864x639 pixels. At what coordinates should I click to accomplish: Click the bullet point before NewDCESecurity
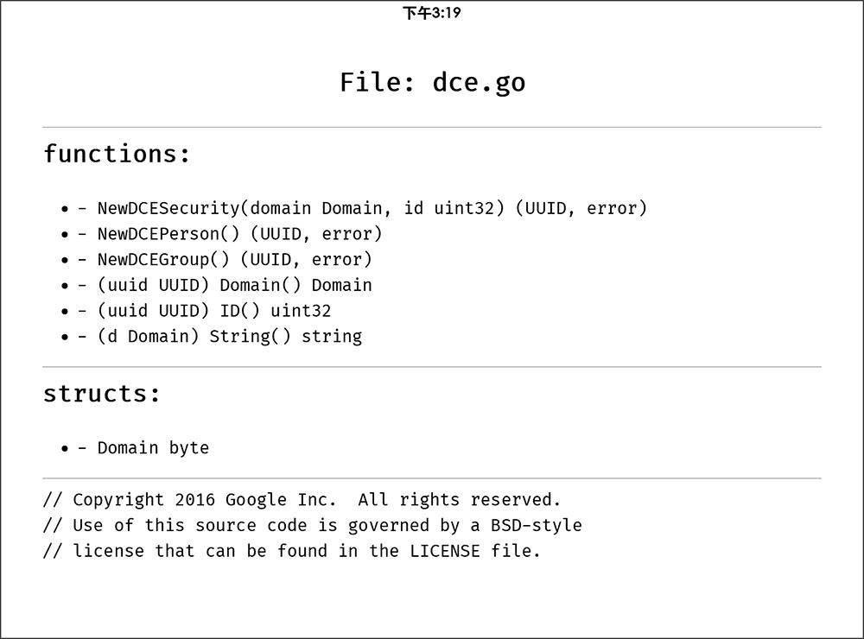click(x=65, y=209)
